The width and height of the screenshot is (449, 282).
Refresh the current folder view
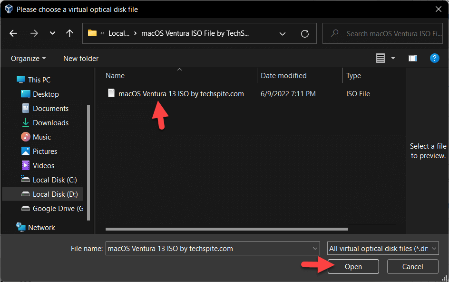click(305, 34)
